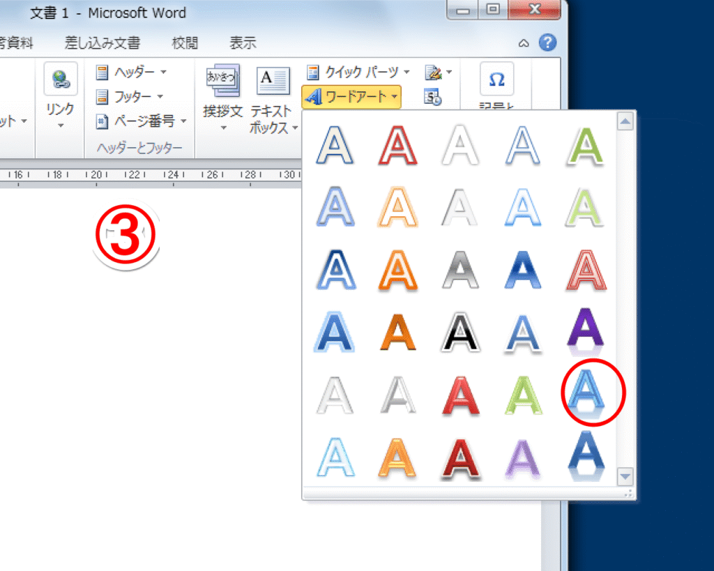Click the Omega symbol icon
The width and height of the screenshot is (714, 571).
coord(496,79)
